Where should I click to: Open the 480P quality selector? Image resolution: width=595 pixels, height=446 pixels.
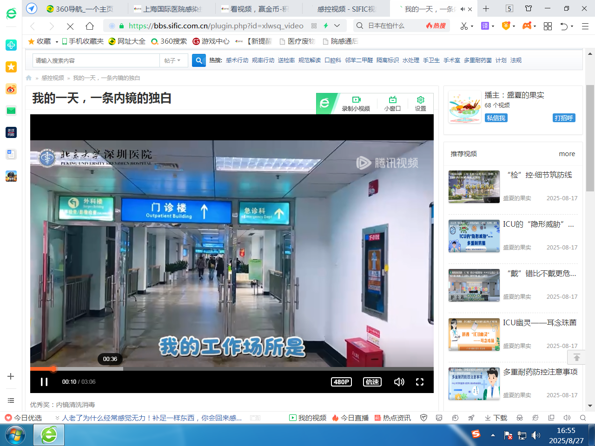(341, 382)
